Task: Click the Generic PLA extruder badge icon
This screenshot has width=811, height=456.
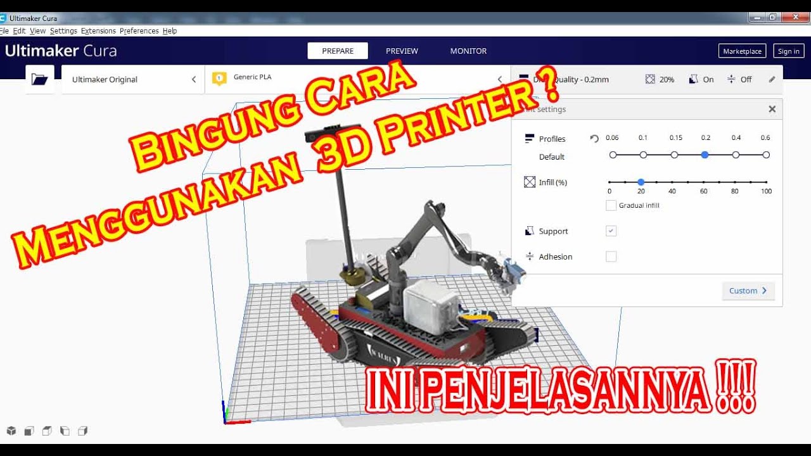Action: 219,79
